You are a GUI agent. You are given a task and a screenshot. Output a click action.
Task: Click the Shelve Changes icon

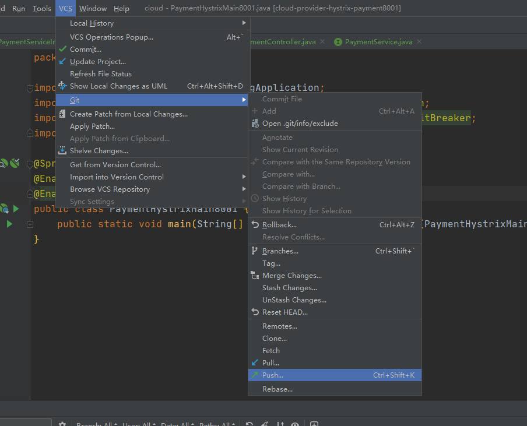click(x=62, y=150)
